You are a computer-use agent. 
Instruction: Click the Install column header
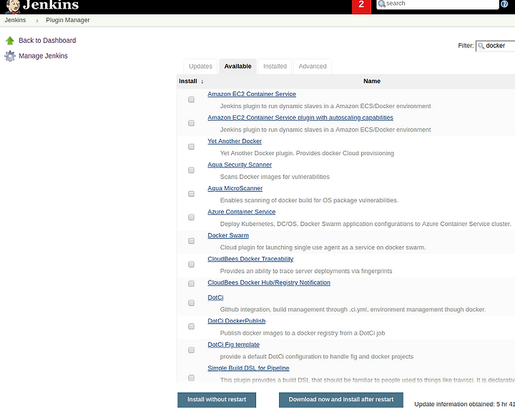click(188, 81)
